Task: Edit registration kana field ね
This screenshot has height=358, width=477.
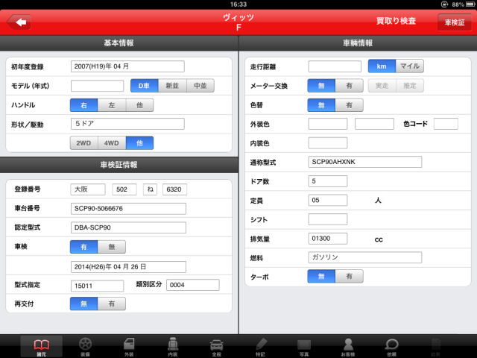Action: coord(151,189)
